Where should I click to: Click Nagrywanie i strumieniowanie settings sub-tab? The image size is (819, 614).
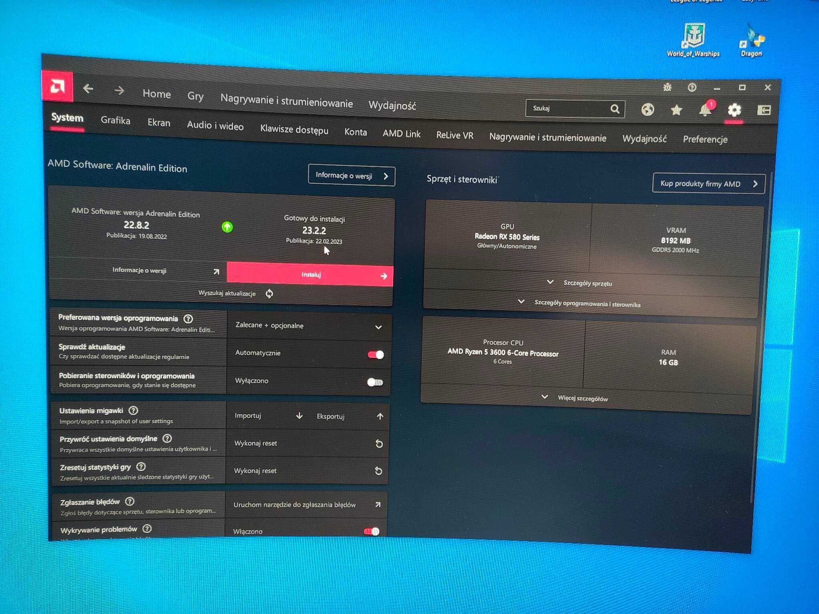(x=547, y=137)
